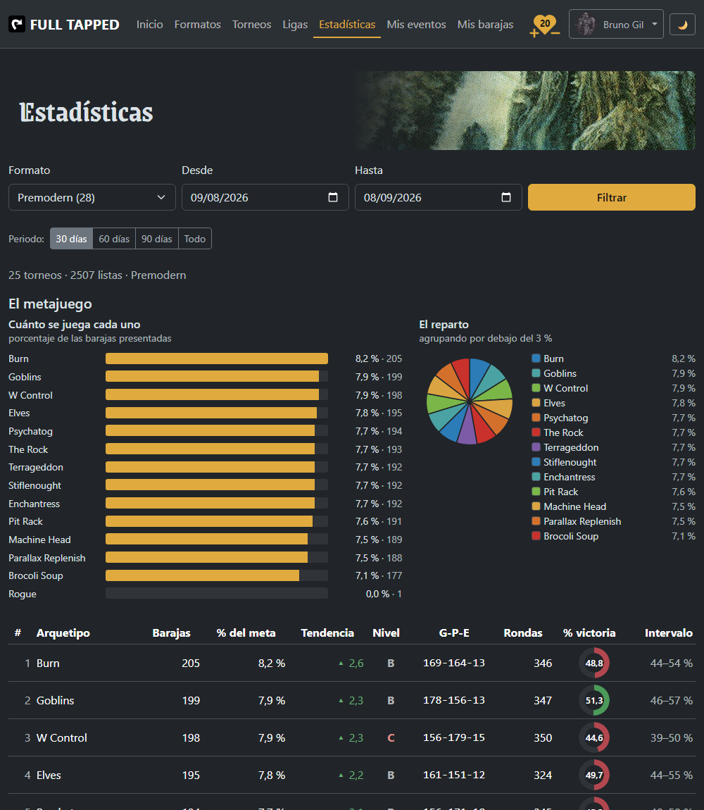This screenshot has height=810, width=704.
Task: Open calendar picker for Desde date
Action: click(333, 197)
